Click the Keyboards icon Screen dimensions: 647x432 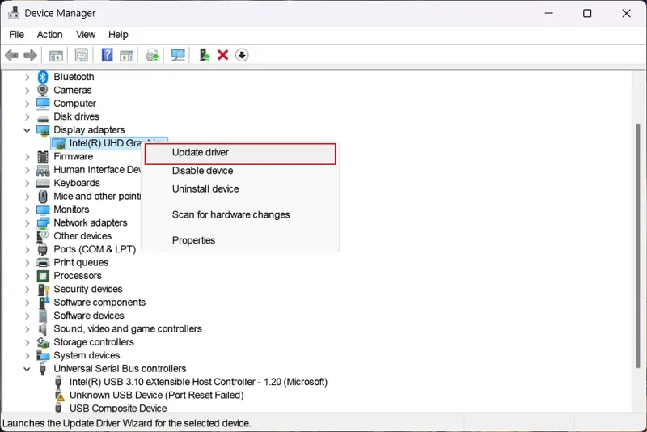[x=43, y=183]
